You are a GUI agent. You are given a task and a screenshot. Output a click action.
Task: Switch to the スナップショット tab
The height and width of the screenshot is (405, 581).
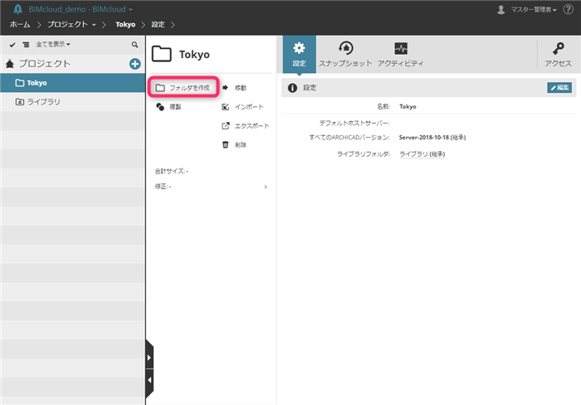pos(345,54)
